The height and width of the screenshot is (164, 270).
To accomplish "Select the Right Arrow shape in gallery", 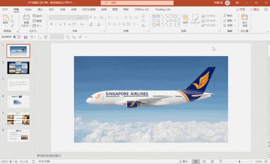I will click(x=171, y=20).
